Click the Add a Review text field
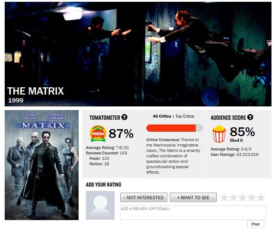Screen dimensions: 274x232 (193, 213)
